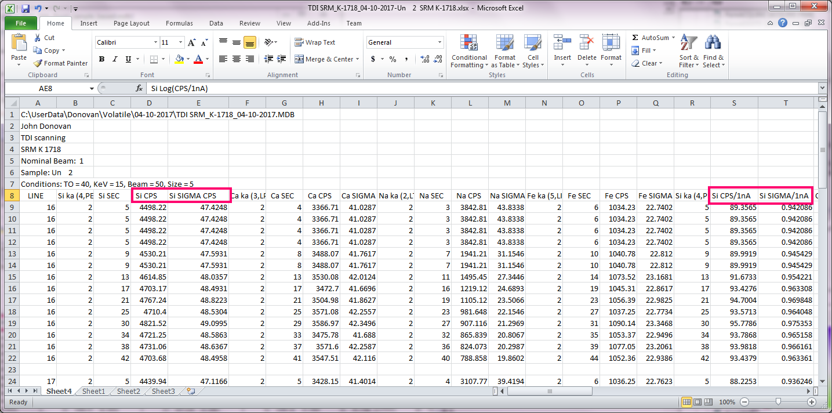
Task: Switch to Sheet2 worksheet tab
Action: (x=128, y=392)
